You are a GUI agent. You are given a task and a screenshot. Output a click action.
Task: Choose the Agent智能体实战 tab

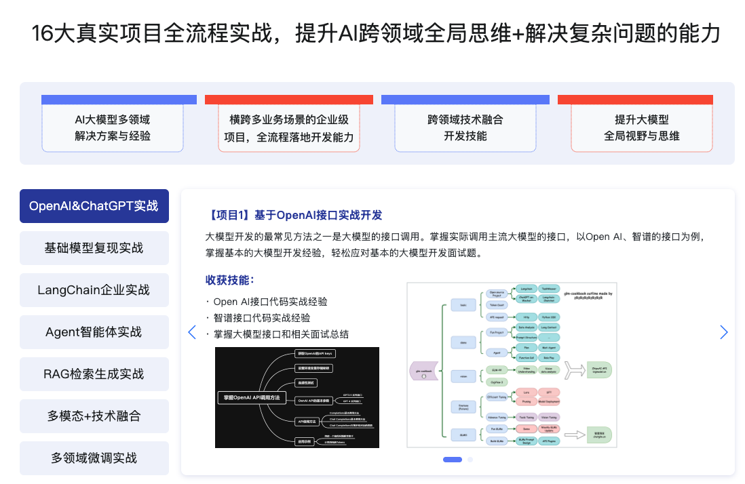tap(94, 332)
